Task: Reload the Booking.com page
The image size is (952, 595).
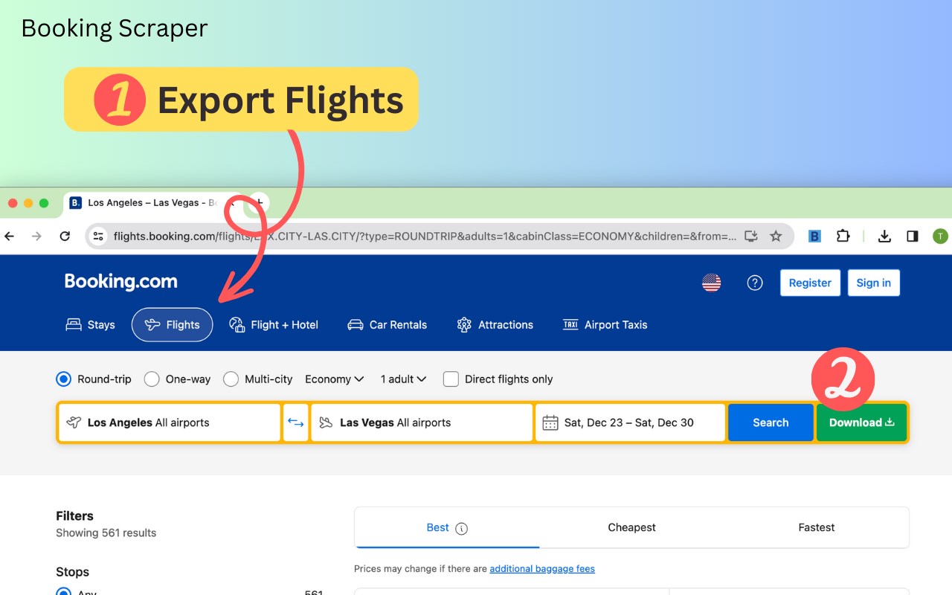Action: [65, 237]
